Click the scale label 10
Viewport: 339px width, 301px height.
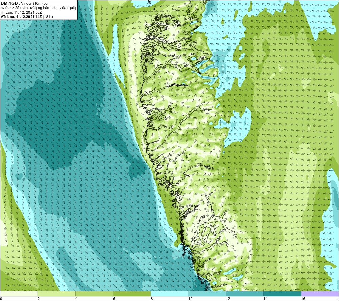coord(190,299)
